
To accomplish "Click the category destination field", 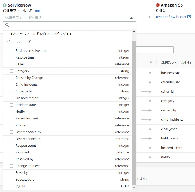I will [x=168, y=101].
